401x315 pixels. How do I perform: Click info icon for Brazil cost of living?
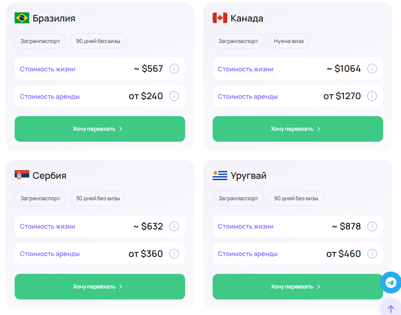point(174,69)
